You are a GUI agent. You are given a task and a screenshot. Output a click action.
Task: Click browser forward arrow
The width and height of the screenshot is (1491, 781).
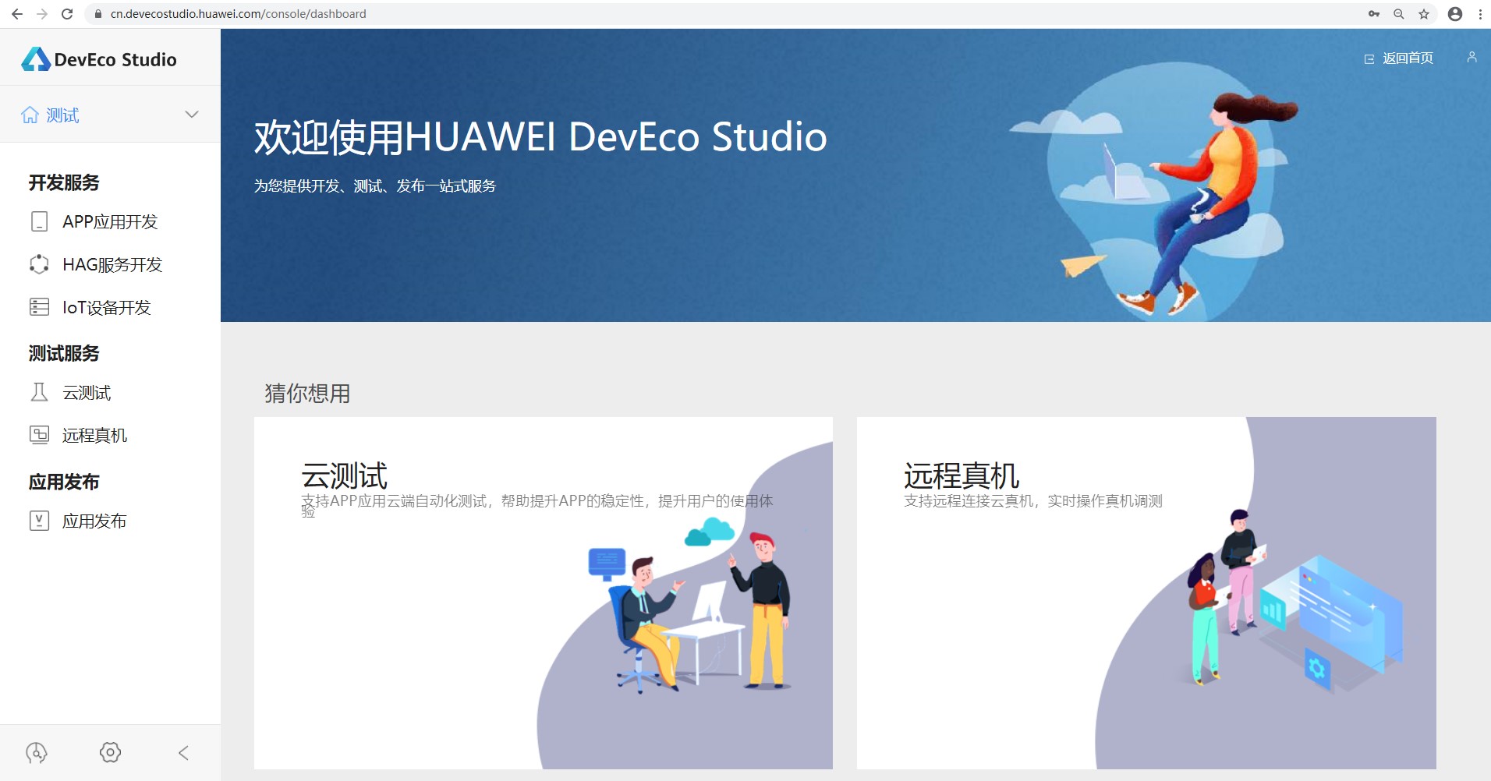tap(42, 14)
